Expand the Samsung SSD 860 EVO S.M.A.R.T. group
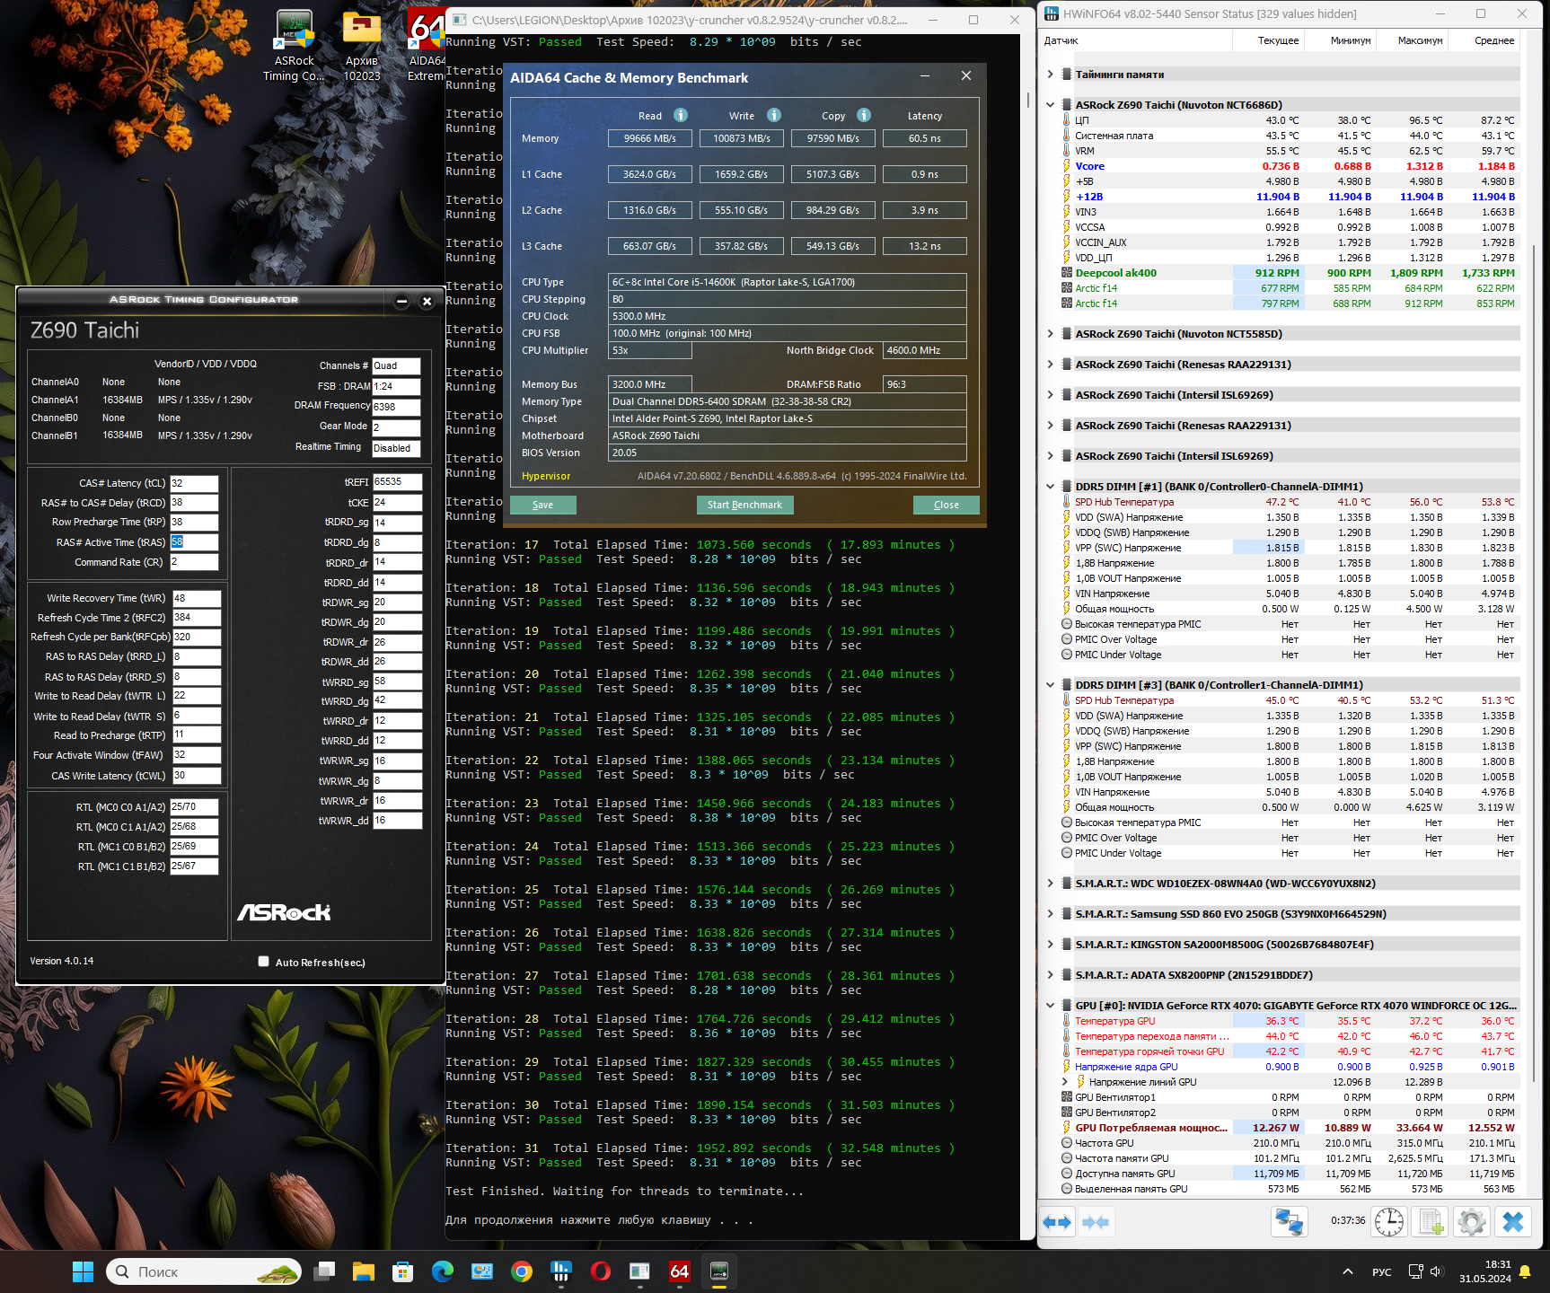The image size is (1550, 1293). (1050, 914)
